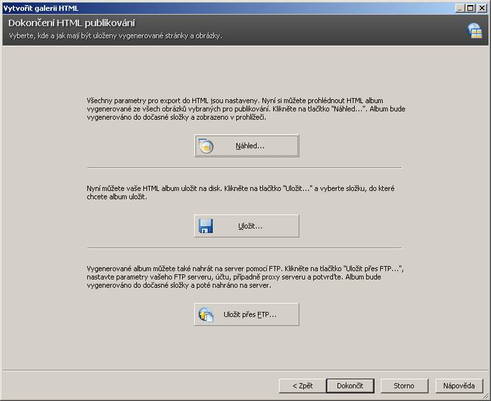Cancel the wizard using Storno

tap(404, 386)
